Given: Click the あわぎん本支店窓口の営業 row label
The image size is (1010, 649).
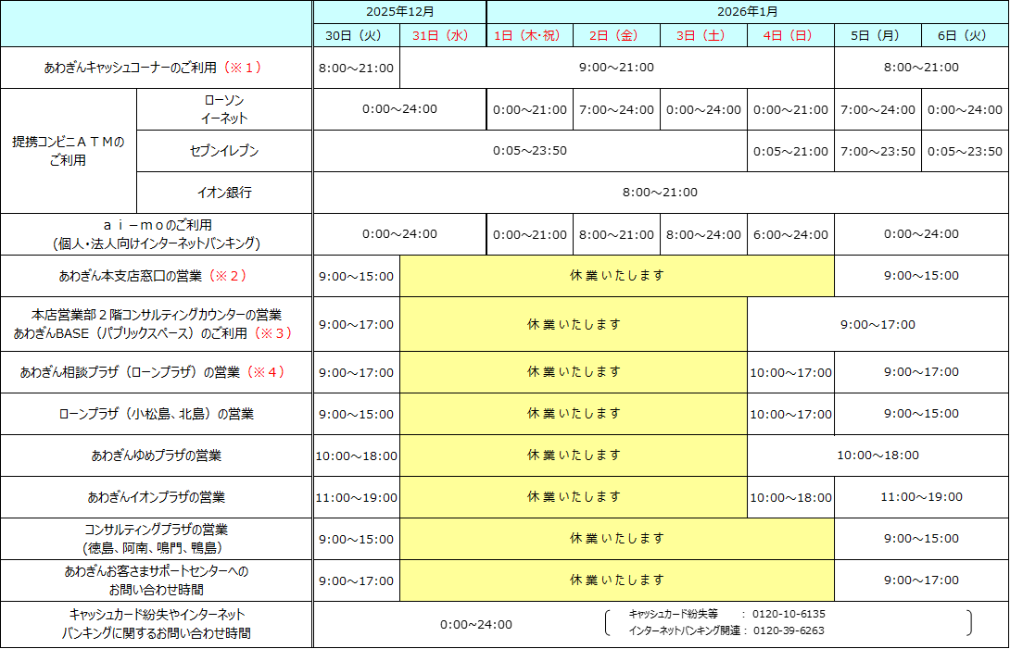Looking at the screenshot, I should [156, 275].
